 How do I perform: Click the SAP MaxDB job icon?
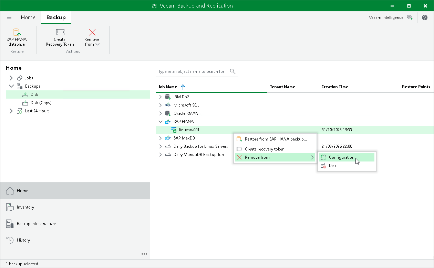(x=168, y=138)
